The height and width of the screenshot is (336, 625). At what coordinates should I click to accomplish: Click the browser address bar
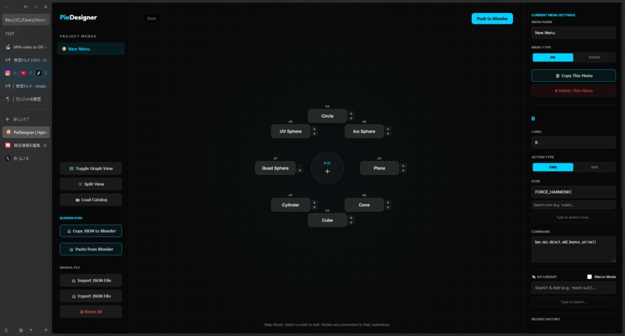(26, 20)
